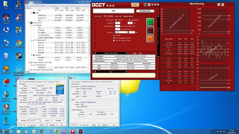
Task: Collapse the Voltages node in HWMonitor
Action: [31, 25]
